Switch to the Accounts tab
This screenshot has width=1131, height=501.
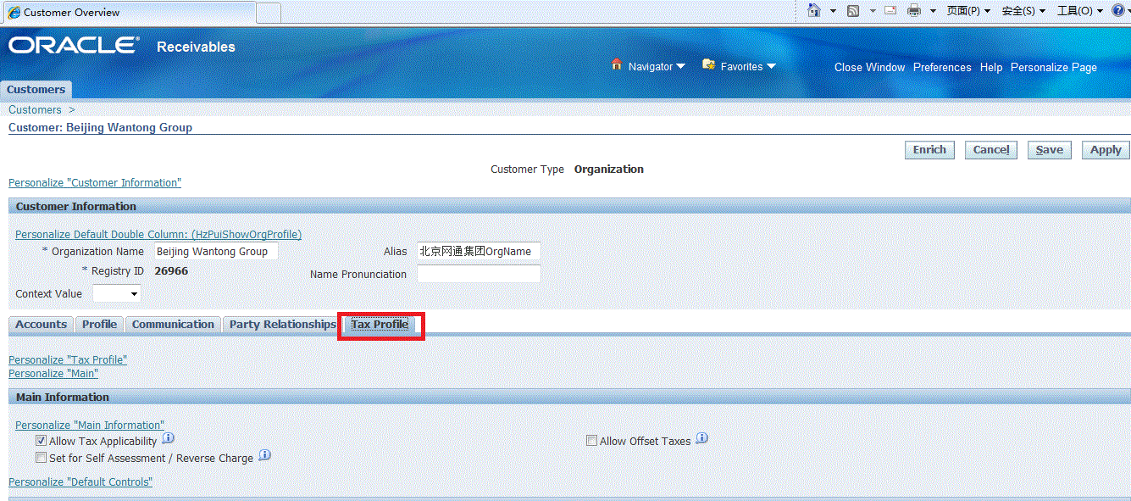(x=41, y=325)
